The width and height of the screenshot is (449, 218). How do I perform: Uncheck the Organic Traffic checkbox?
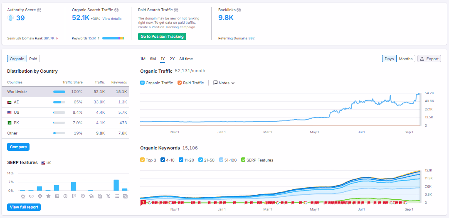tap(143, 83)
